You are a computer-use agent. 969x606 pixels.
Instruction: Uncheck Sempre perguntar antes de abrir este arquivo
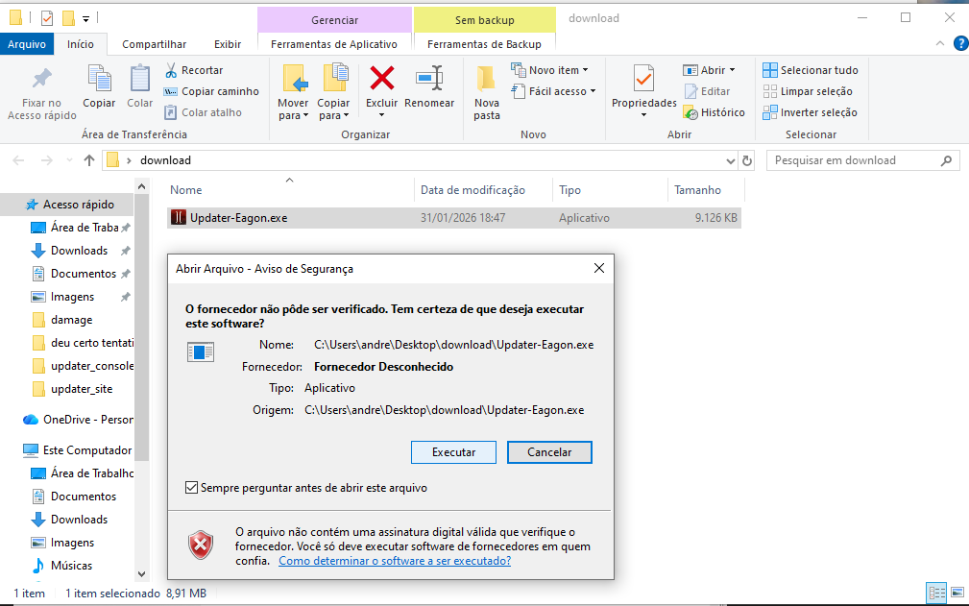click(x=191, y=488)
